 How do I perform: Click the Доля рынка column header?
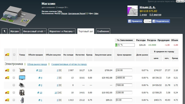[x=142, y=55]
